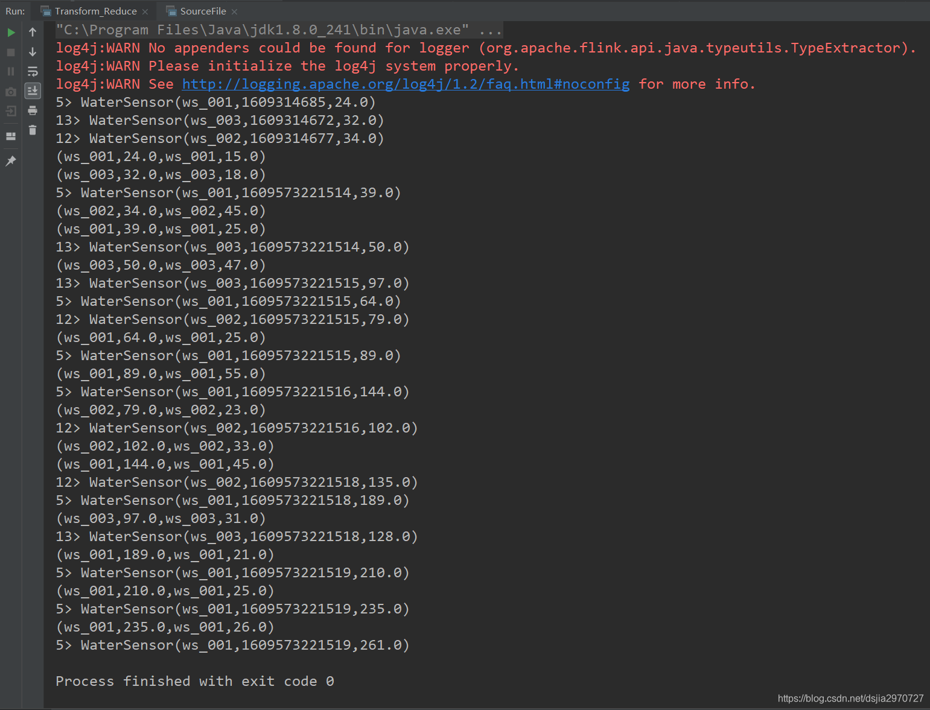Click output '(ws_002,79.0,ws_002,23.0)'
This screenshot has width=930, height=710.
click(161, 410)
